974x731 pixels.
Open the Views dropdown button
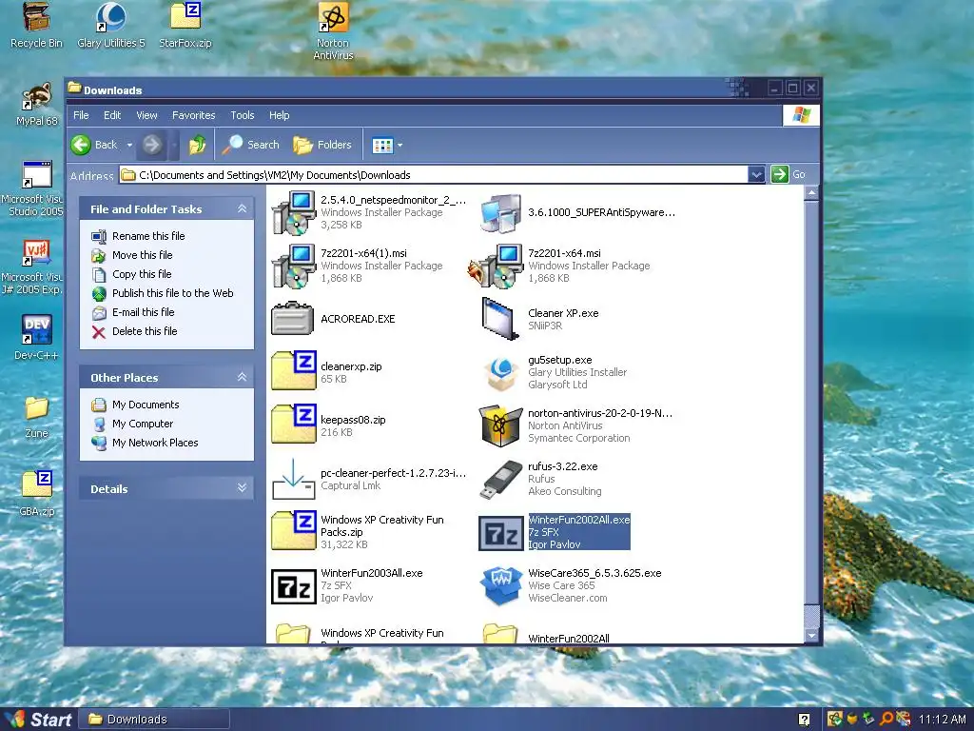pyautogui.click(x=387, y=146)
